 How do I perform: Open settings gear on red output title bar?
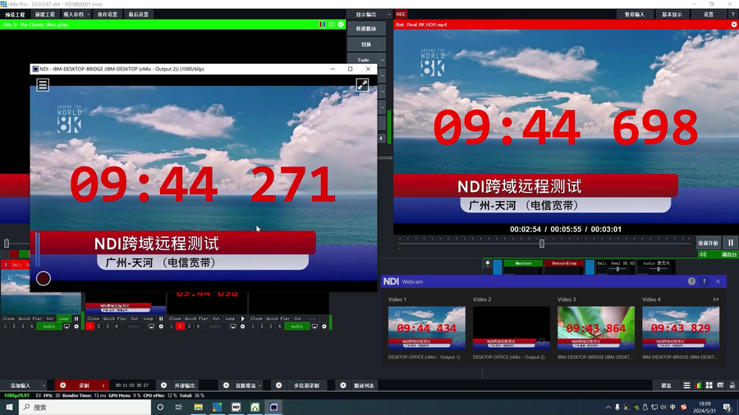(x=733, y=25)
